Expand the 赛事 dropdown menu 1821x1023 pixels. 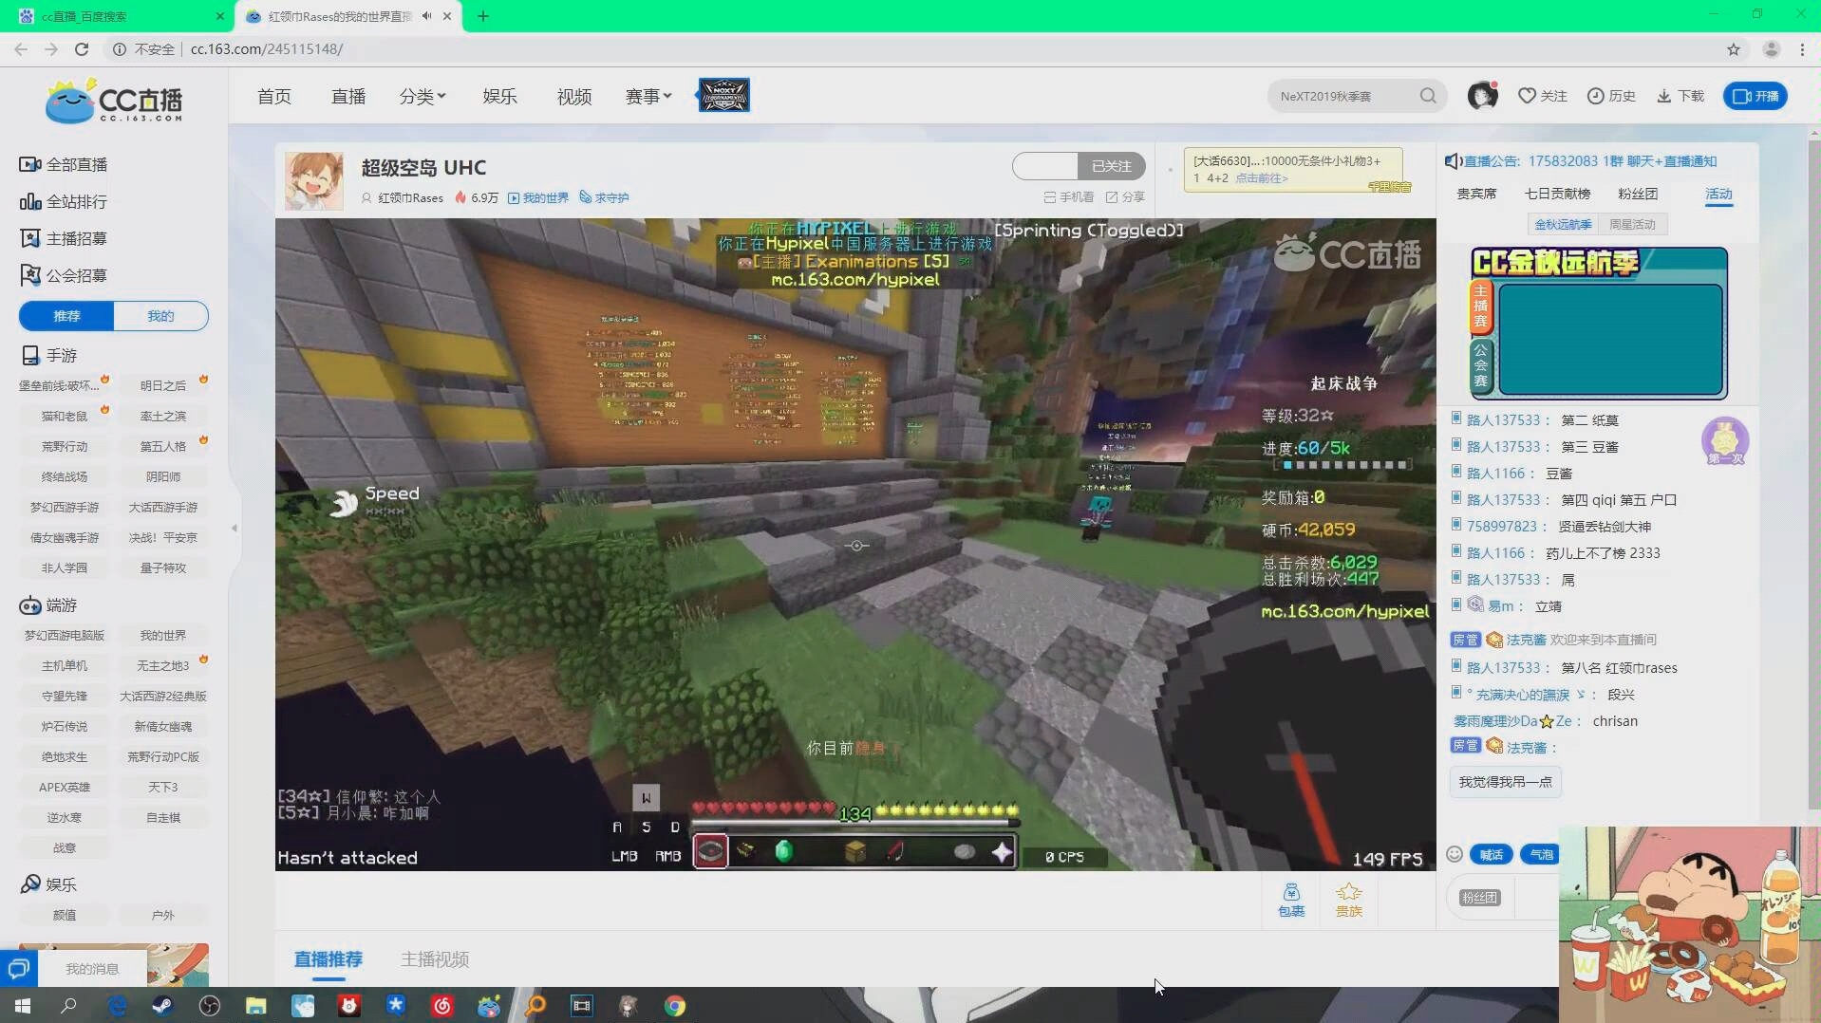coord(648,96)
